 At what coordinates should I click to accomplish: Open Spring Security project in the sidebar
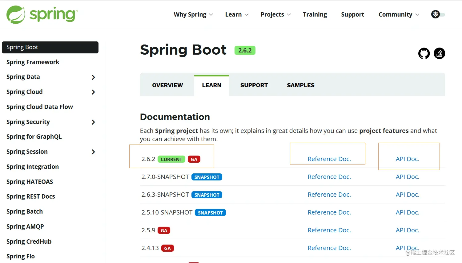pos(28,122)
